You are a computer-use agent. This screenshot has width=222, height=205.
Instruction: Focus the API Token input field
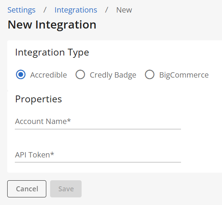98,155
